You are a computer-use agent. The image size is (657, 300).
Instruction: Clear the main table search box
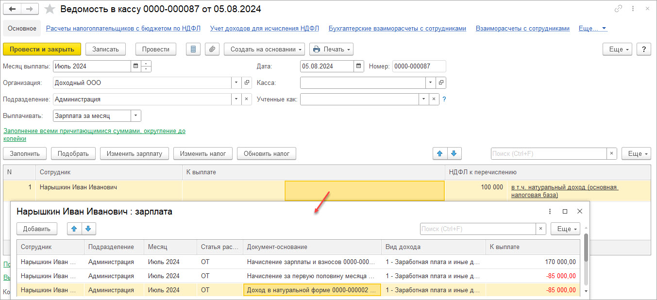pyautogui.click(x=612, y=153)
